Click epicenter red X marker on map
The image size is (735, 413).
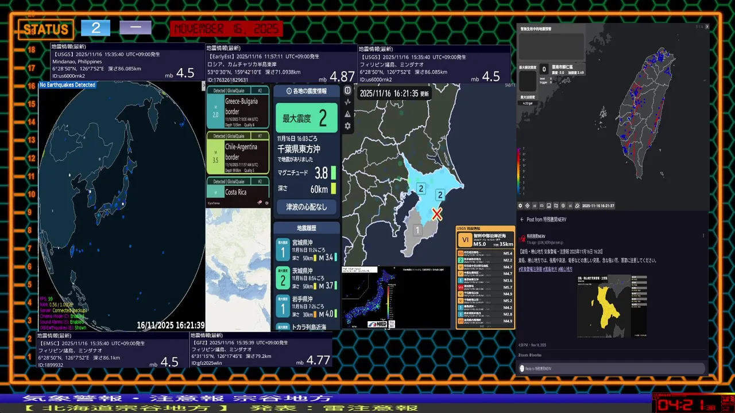point(437,214)
